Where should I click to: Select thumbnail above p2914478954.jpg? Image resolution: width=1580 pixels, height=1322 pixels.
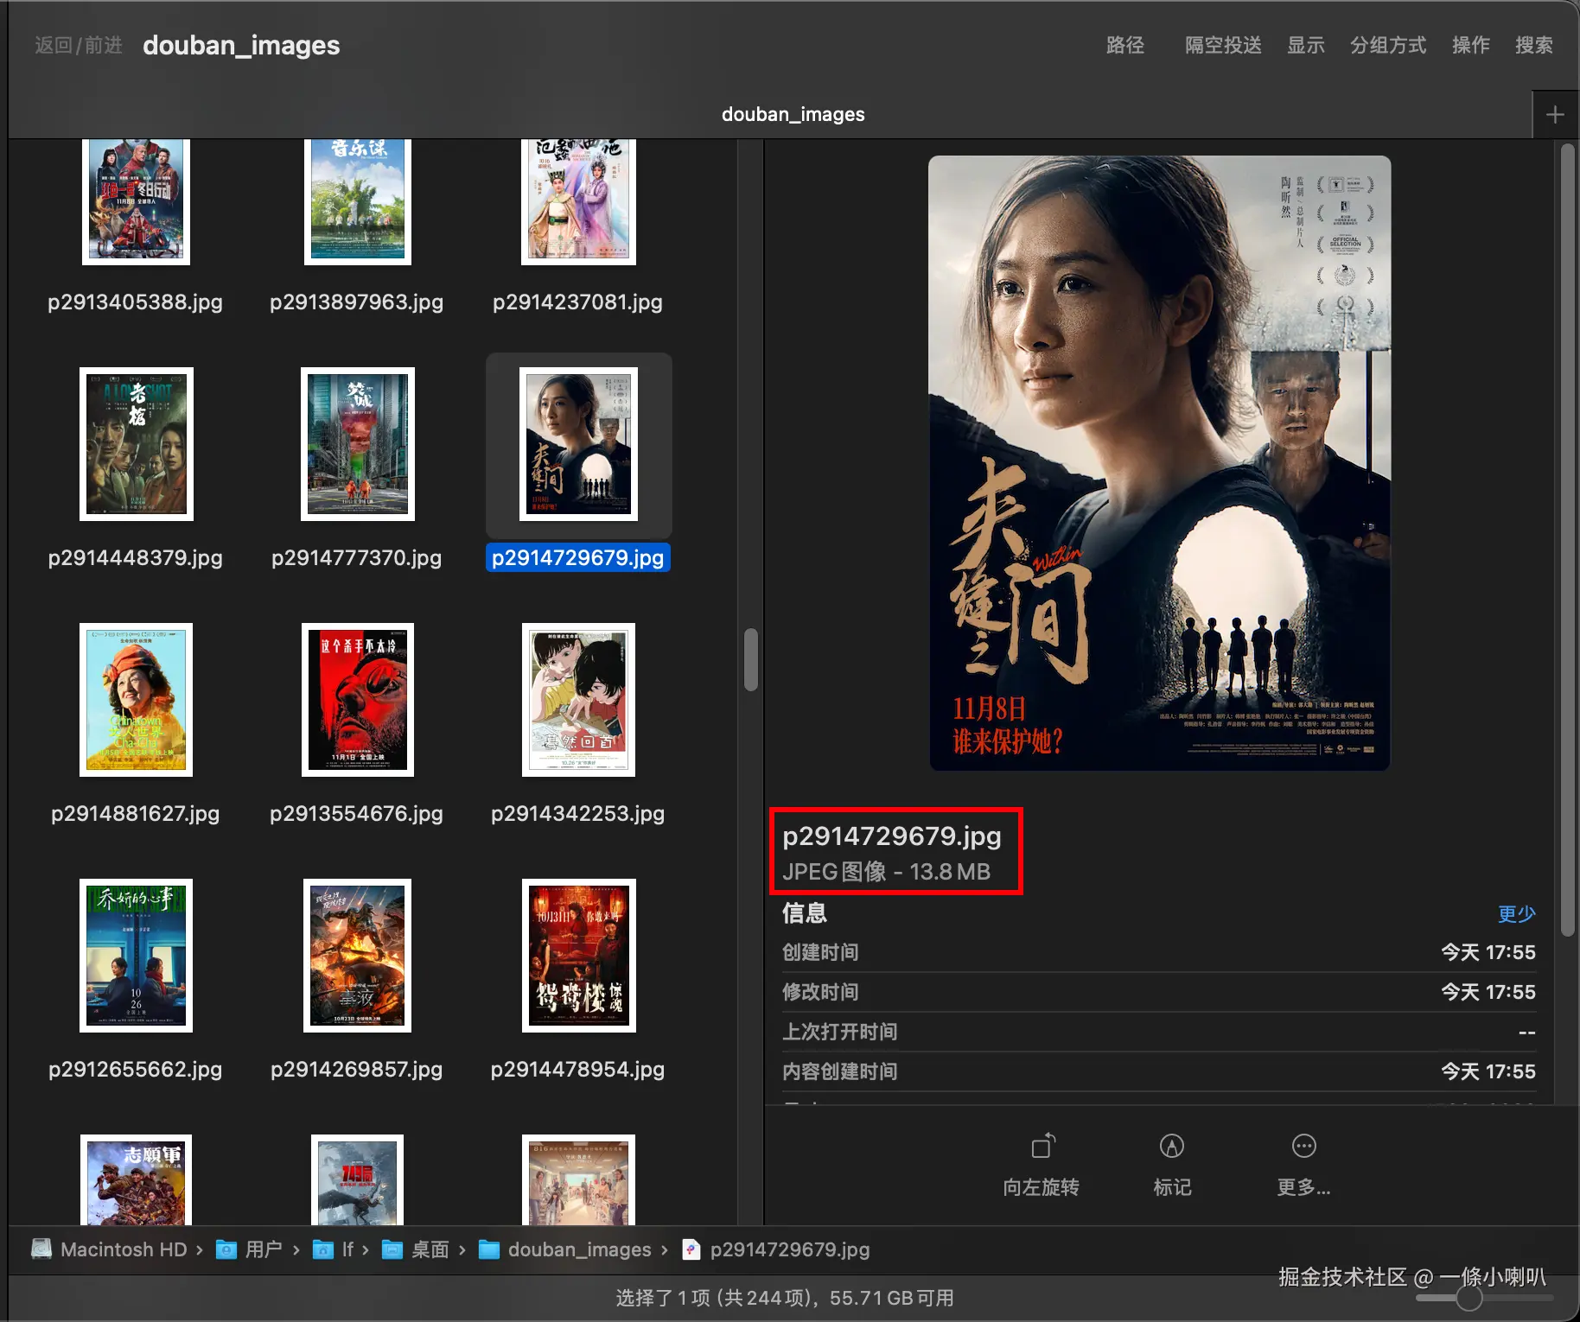point(579,956)
